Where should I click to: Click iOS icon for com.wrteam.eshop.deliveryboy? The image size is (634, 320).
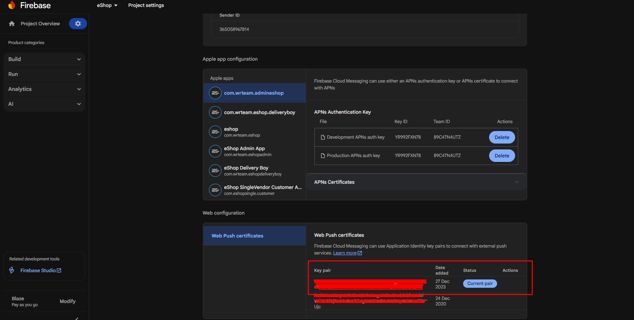[215, 112]
